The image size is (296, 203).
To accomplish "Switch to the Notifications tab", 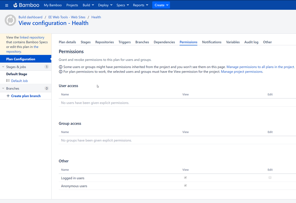I will [x=211, y=42].
